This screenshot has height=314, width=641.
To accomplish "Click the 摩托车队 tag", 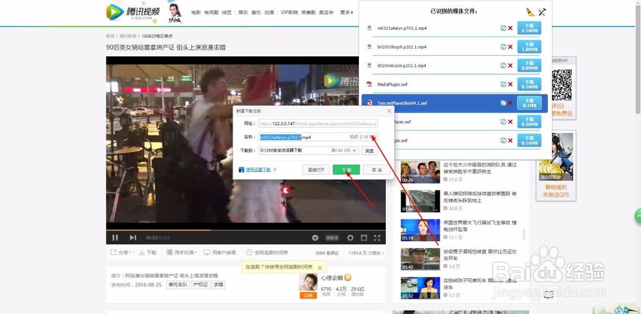I will click(x=178, y=285).
